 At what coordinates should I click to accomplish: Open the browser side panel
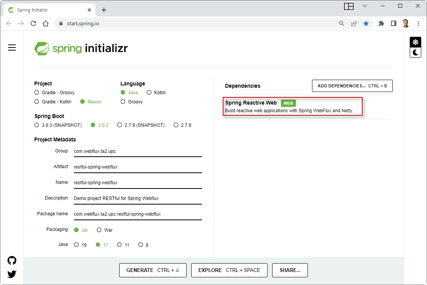point(394,23)
